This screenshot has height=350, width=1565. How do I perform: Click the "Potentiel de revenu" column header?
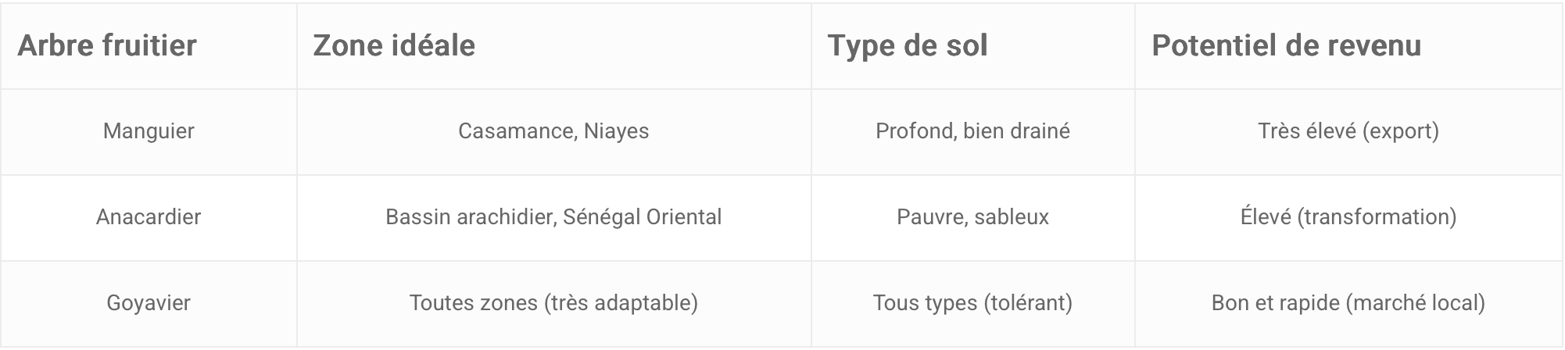[x=1286, y=45]
